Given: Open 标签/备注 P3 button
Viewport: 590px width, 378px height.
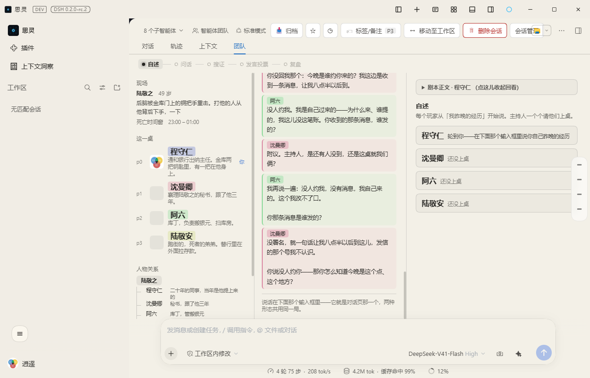Looking at the screenshot, I should tap(371, 31).
